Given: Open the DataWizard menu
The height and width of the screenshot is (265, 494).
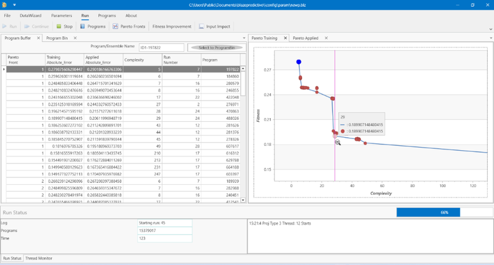Looking at the screenshot, I should (30, 15).
